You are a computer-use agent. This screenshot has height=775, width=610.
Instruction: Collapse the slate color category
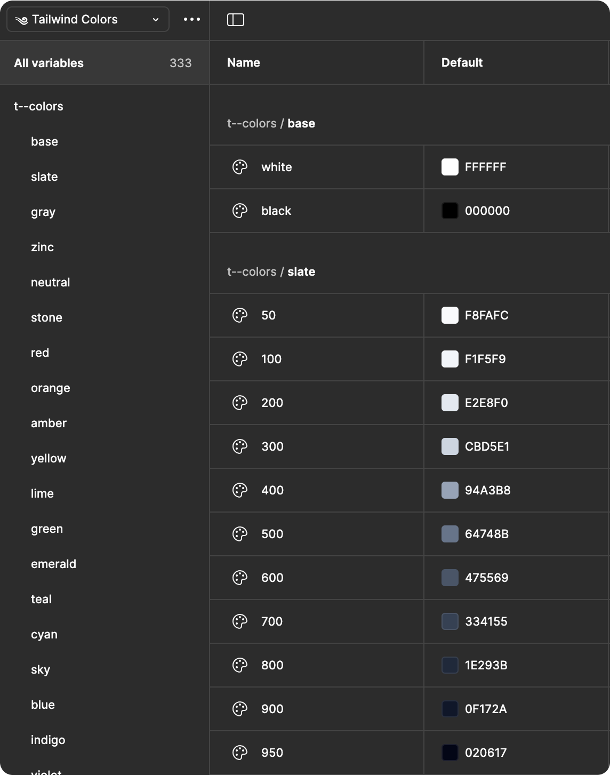pyautogui.click(x=44, y=177)
